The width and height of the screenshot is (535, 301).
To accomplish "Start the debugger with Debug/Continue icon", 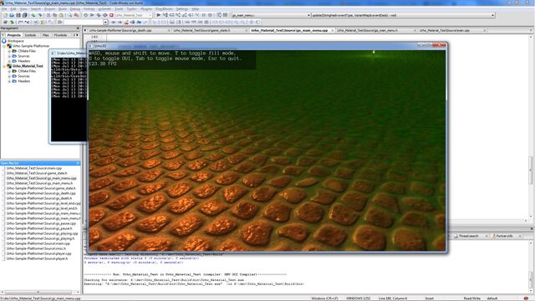I will point(158,15).
